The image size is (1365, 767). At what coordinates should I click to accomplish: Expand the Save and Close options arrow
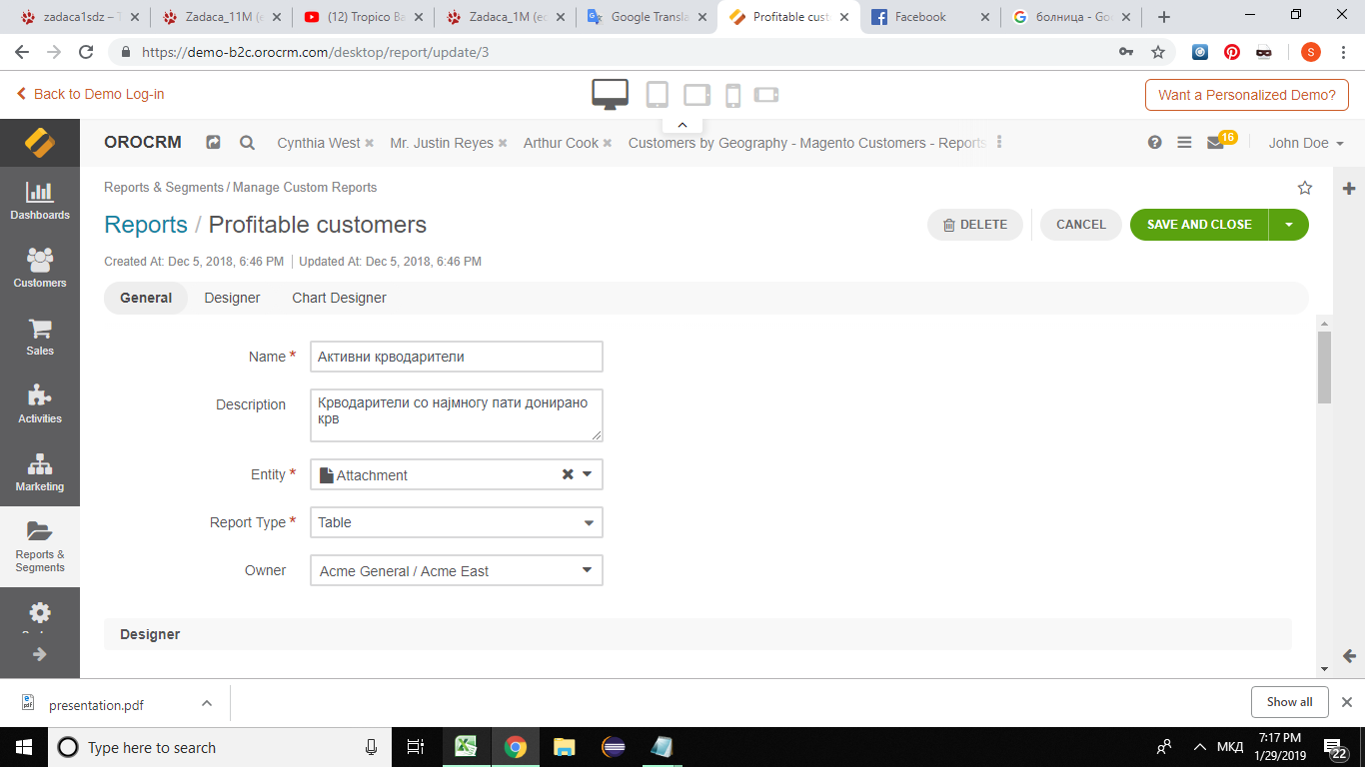[1288, 225]
